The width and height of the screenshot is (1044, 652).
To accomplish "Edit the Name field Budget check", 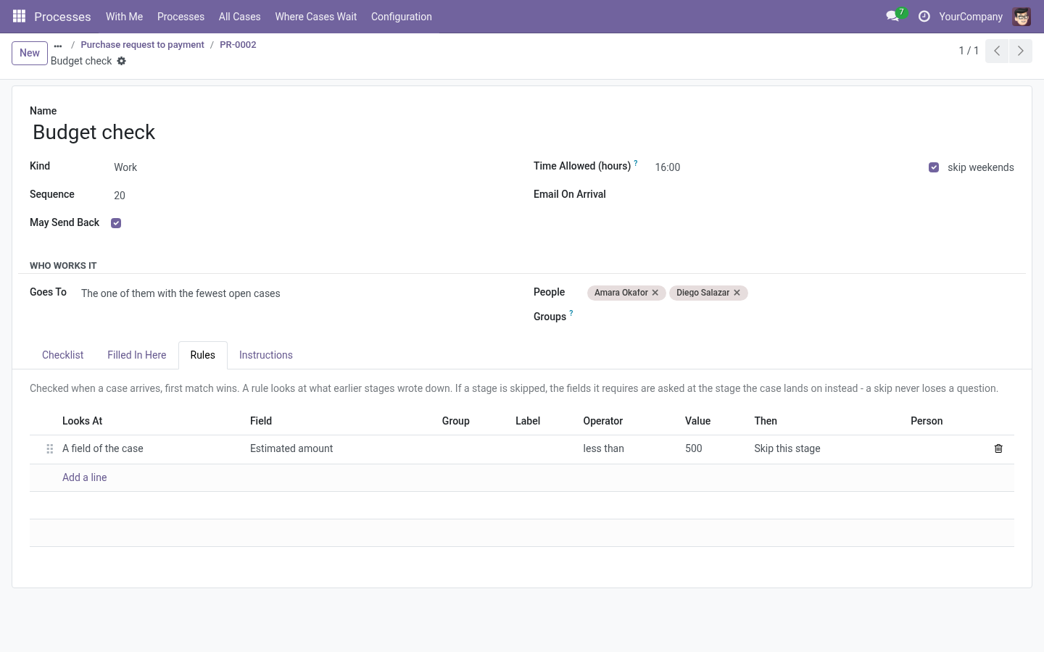I will click(x=522, y=132).
